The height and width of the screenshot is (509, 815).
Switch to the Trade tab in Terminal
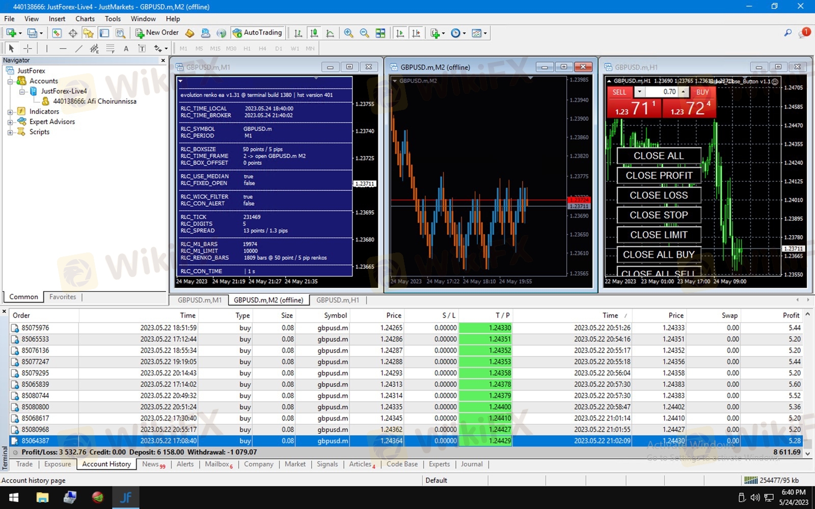(24, 464)
